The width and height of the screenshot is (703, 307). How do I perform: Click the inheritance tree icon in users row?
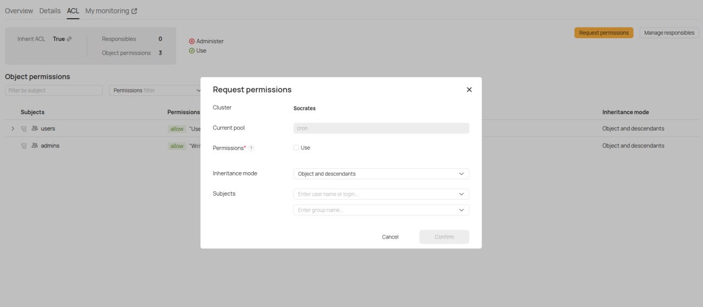click(x=24, y=129)
